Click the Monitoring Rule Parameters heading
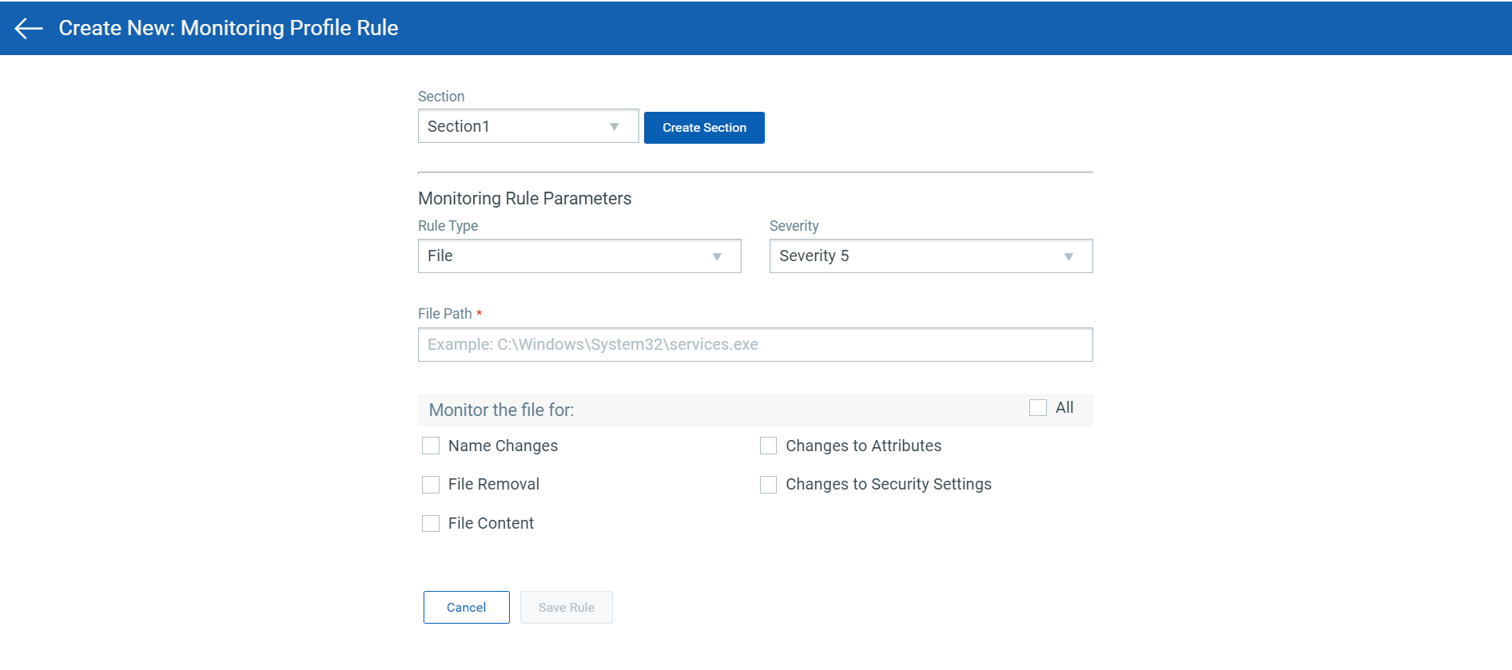The height and width of the screenshot is (670, 1512). pyautogui.click(x=524, y=199)
